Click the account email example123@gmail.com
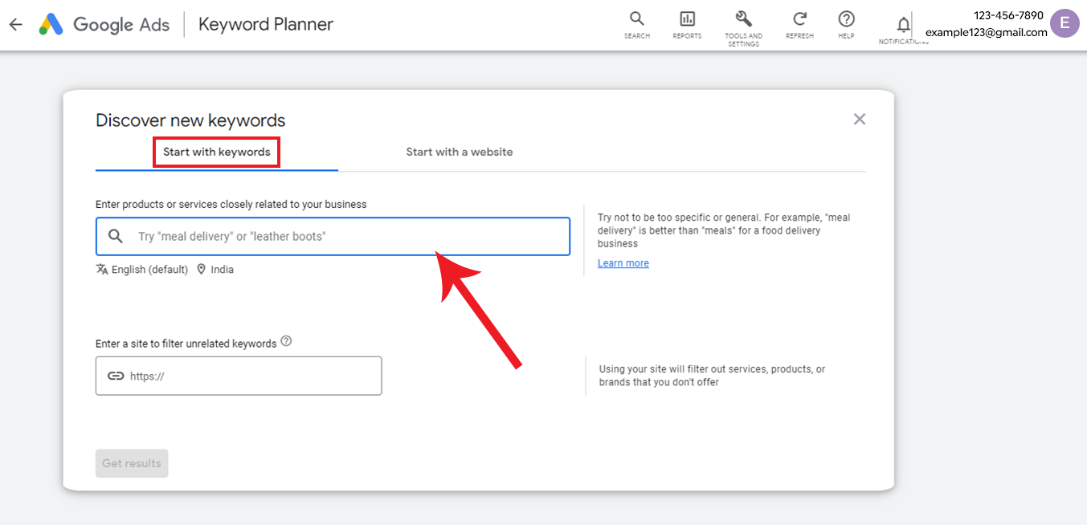This screenshot has width=1087, height=525. click(987, 32)
